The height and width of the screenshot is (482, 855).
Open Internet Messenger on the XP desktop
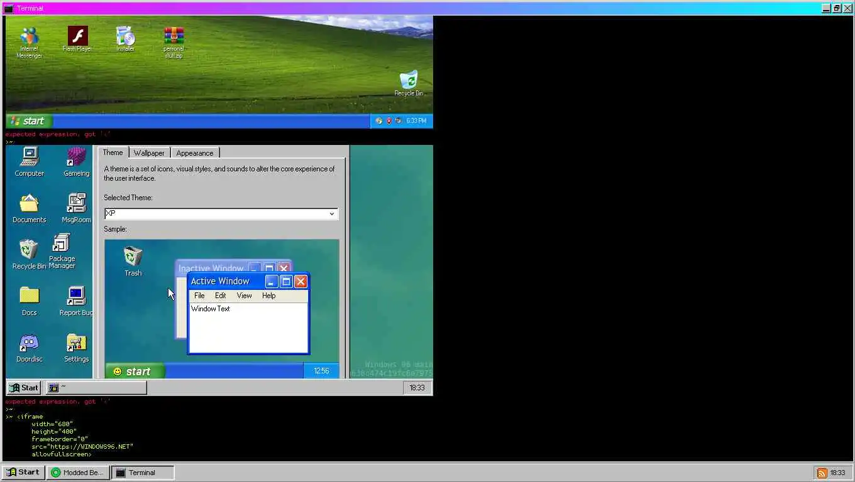click(x=29, y=43)
